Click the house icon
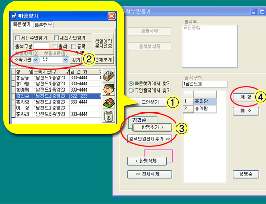266x204 pixels. (x=108, y=103)
